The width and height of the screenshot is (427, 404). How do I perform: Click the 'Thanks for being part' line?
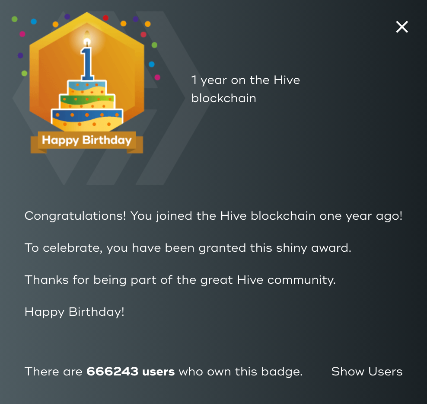pos(180,280)
